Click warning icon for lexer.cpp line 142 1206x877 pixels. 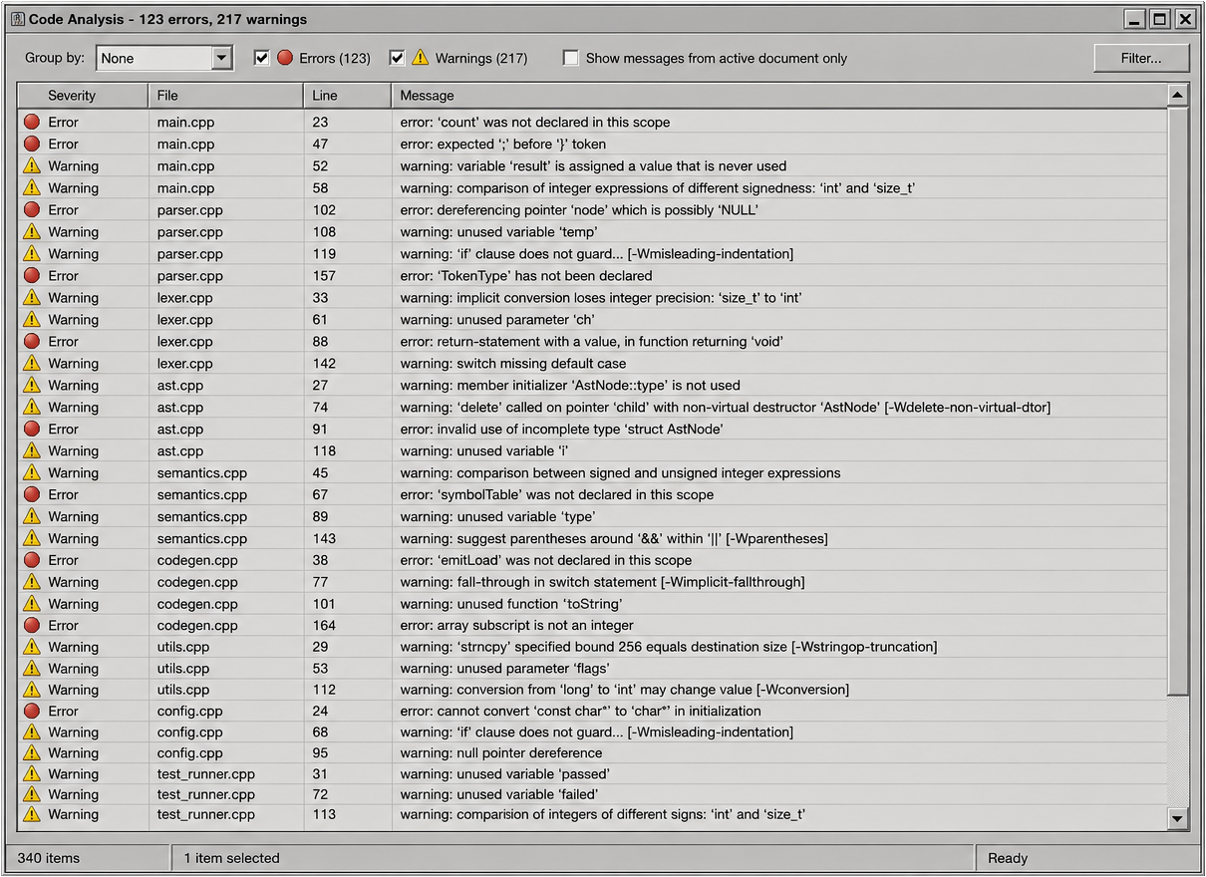pos(32,364)
